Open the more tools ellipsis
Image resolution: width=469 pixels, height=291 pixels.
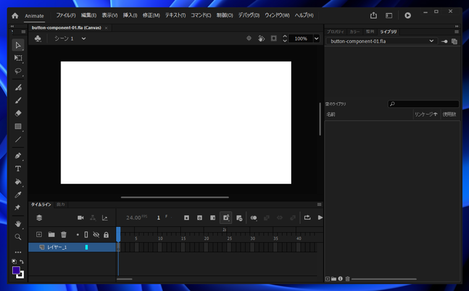[18, 252]
